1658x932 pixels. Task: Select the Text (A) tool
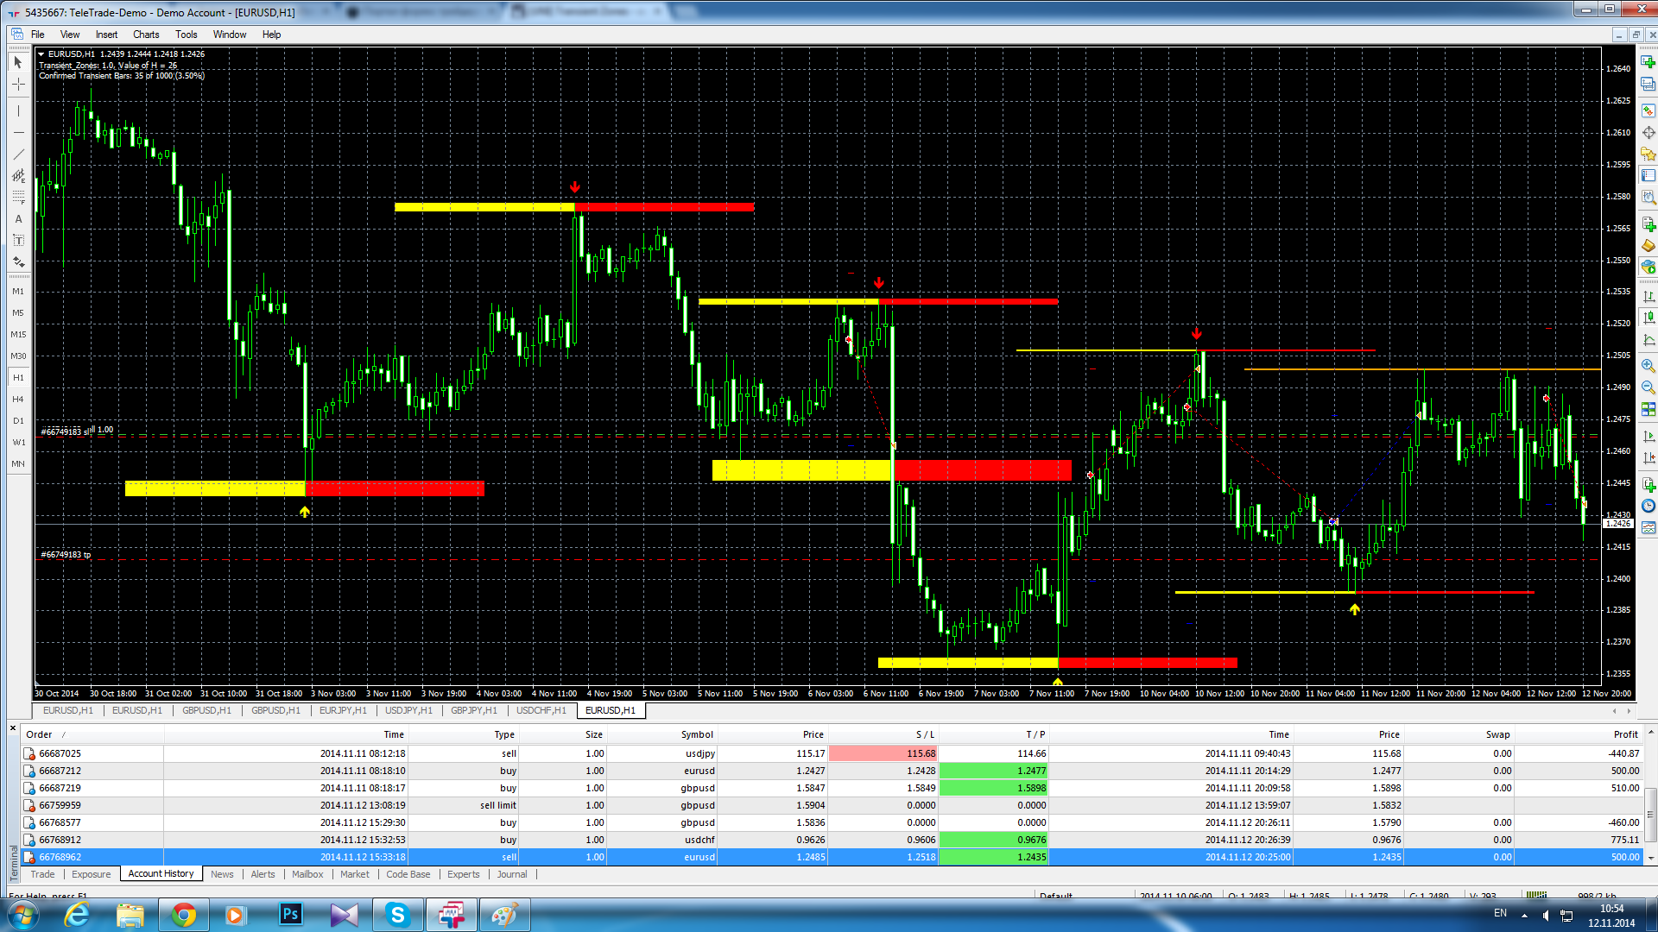(x=18, y=218)
